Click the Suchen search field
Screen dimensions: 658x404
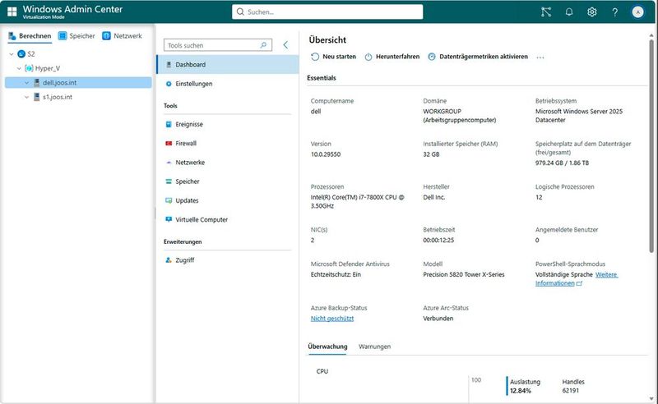(x=327, y=11)
